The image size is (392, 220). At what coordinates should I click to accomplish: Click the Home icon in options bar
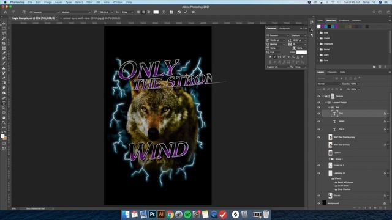pos(6,12)
